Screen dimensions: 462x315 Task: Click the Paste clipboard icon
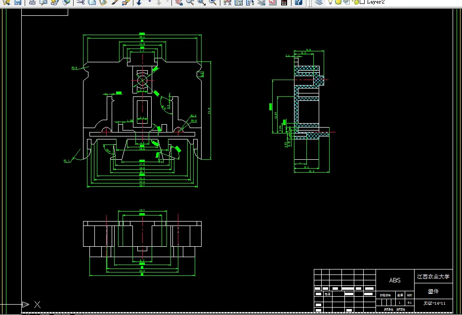[x=103, y=2]
